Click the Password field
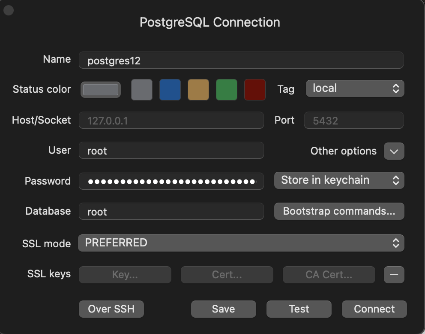Viewport: 425px width, 334px height. click(x=171, y=181)
